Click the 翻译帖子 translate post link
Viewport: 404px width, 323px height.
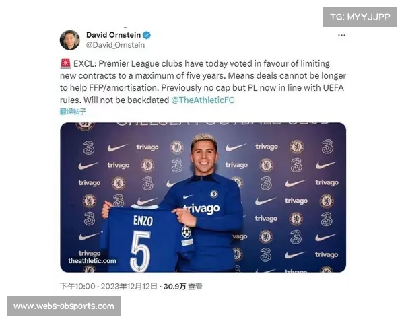[x=73, y=112]
